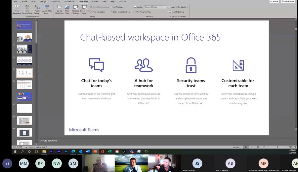Open File Explorer from taskbar
The image size is (298, 172).
click(x=44, y=152)
